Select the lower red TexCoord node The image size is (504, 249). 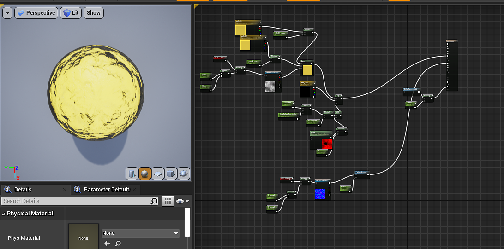(x=286, y=180)
